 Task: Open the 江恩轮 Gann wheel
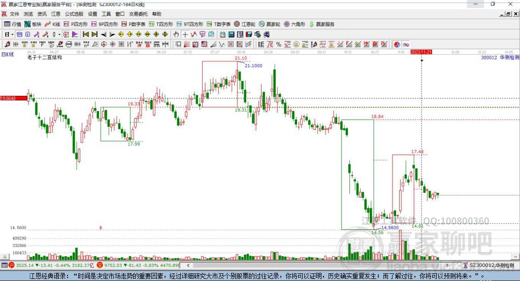pyautogui.click(x=245, y=24)
